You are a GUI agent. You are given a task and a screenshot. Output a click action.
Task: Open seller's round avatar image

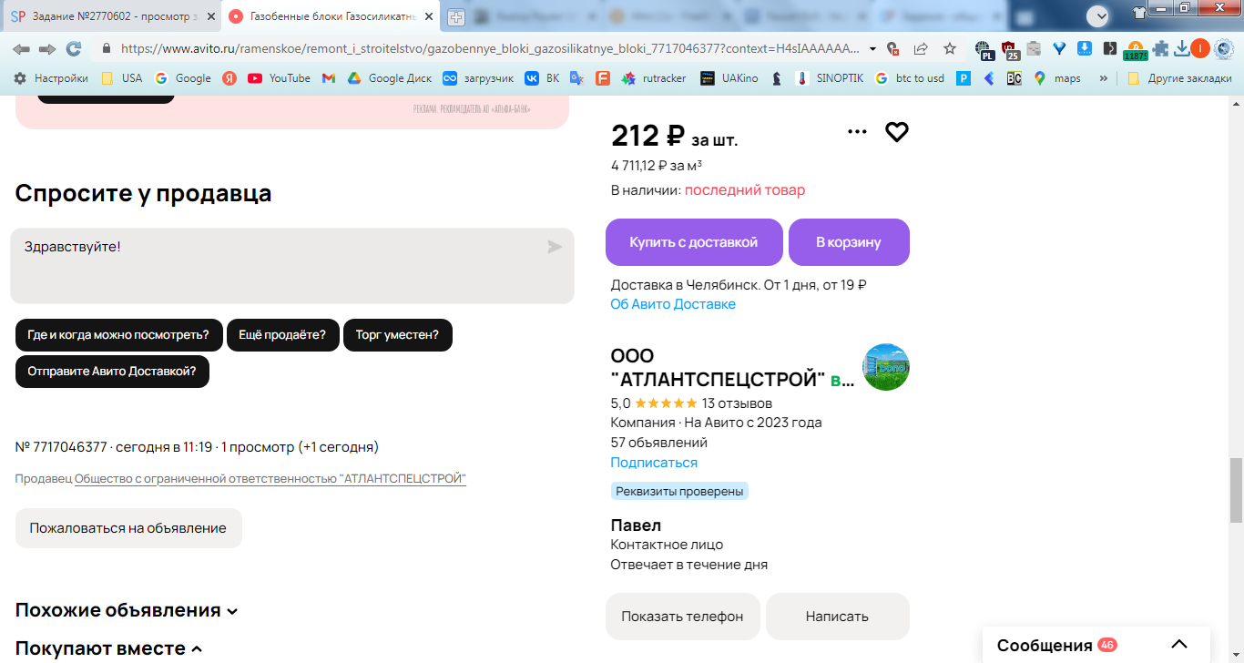pos(886,367)
